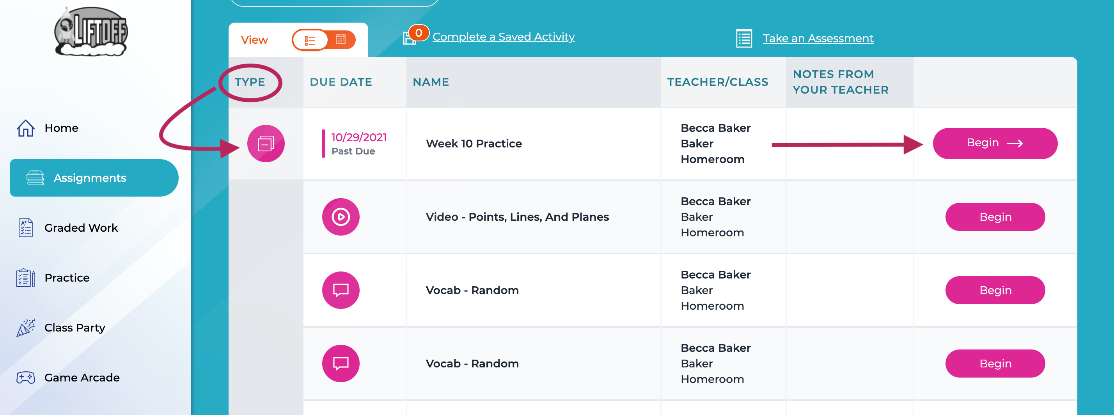
Task: Click the saved activity disk icon
Action: pyautogui.click(x=409, y=38)
